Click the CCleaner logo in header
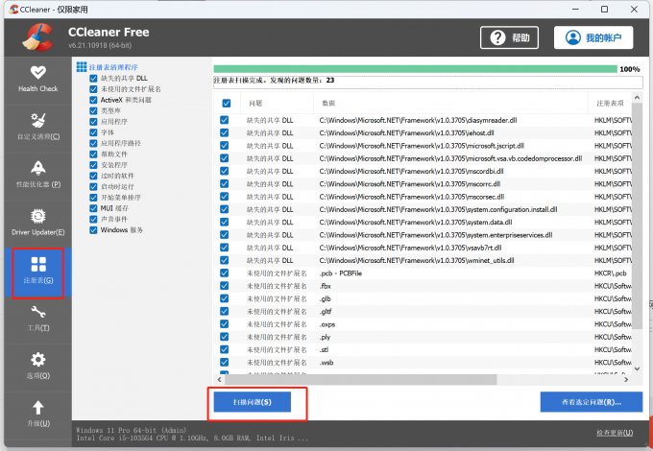The image size is (653, 451). coord(37,37)
